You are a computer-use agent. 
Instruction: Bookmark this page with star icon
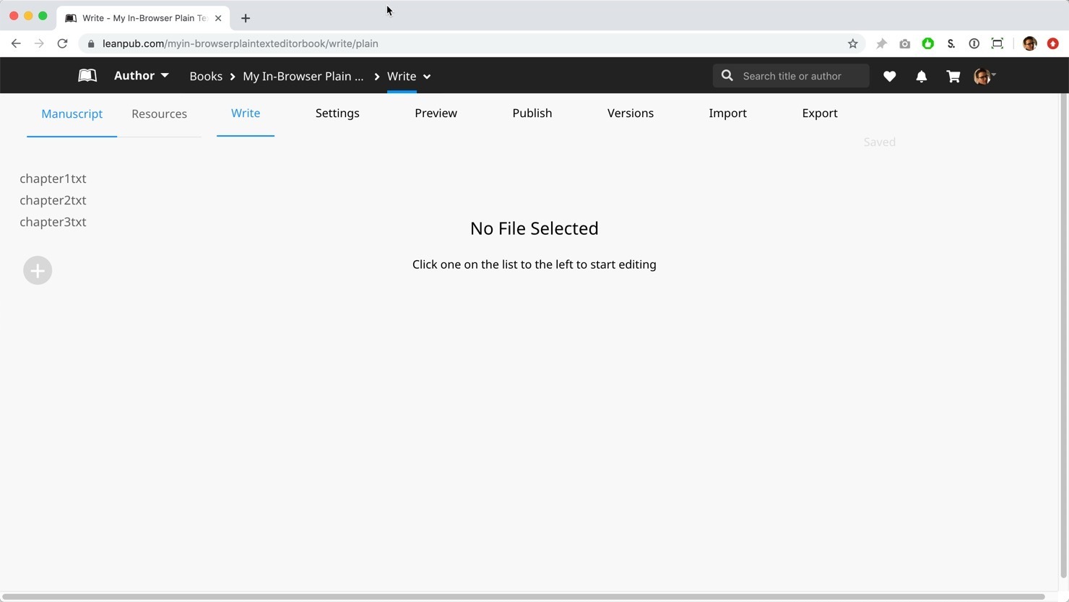pyautogui.click(x=852, y=43)
